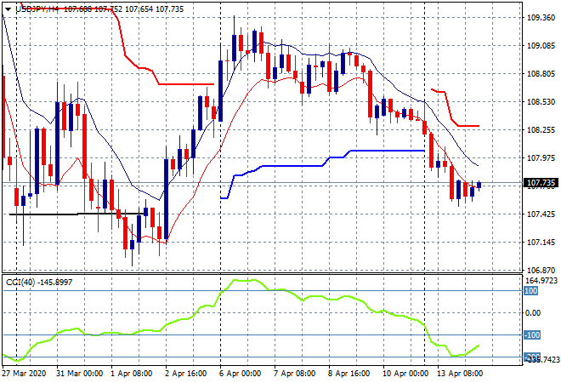Click the 107.425 price scale label
The image size is (561, 383).
coord(541,214)
